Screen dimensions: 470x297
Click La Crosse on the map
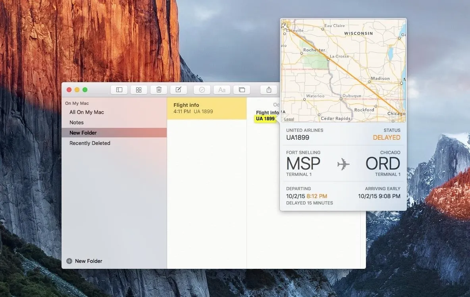click(339, 56)
